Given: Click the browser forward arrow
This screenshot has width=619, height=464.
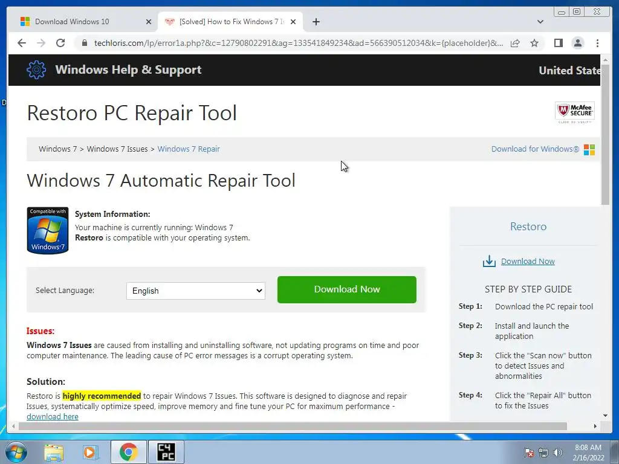Looking at the screenshot, I should (41, 43).
